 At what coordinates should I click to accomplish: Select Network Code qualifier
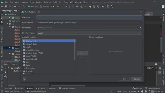[x=48, y=44]
